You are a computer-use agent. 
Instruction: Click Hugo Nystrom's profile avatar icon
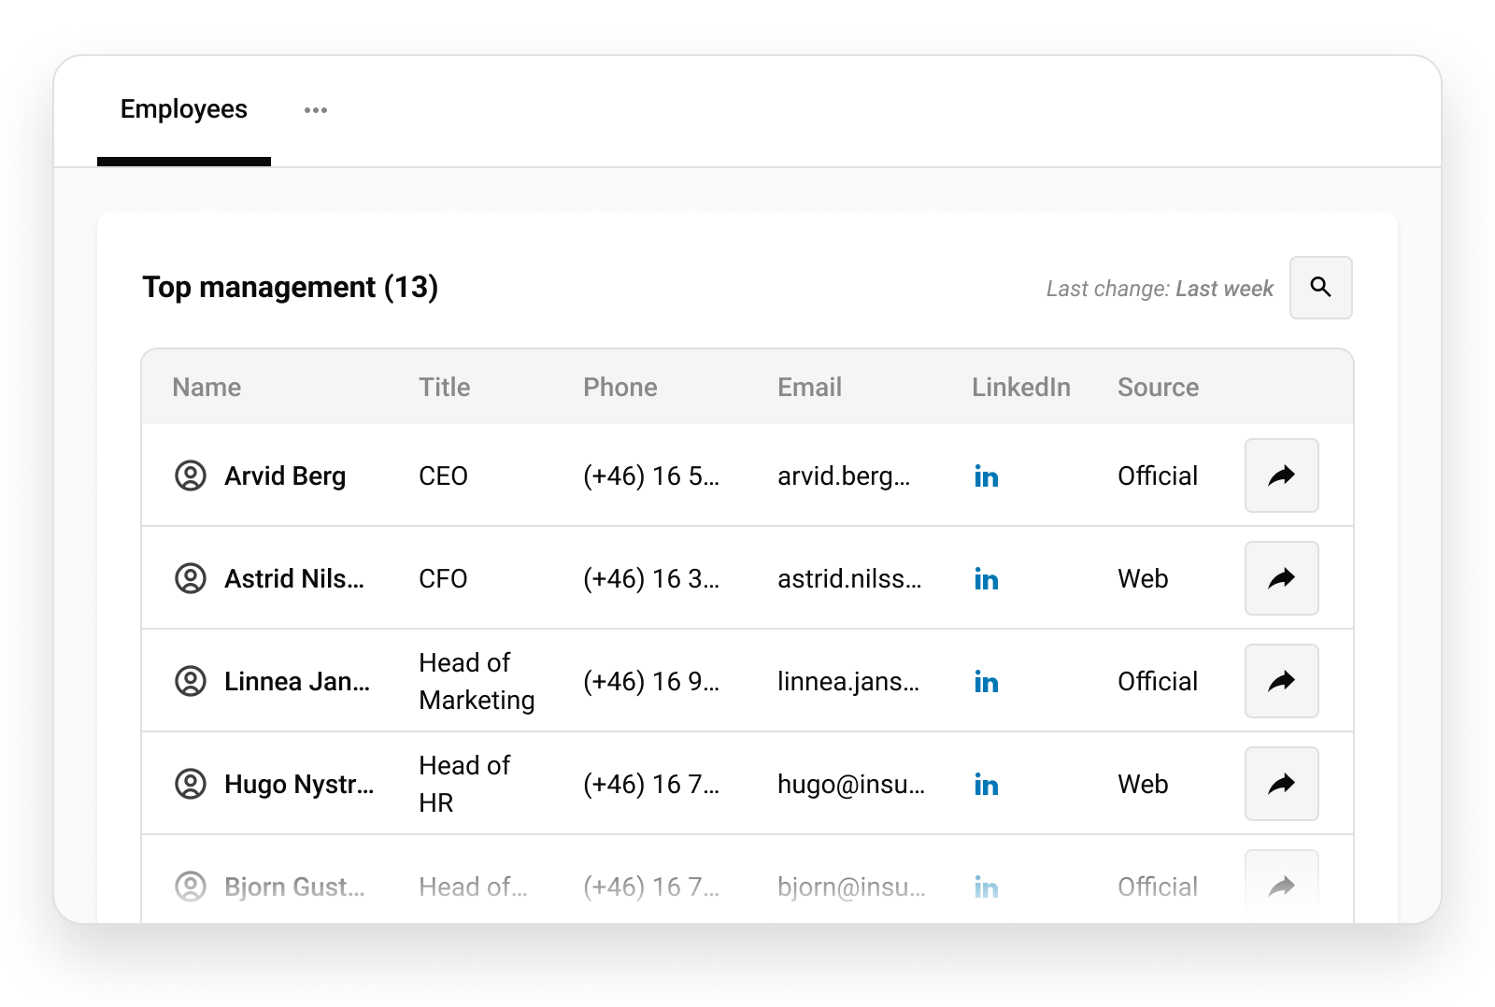click(x=192, y=785)
